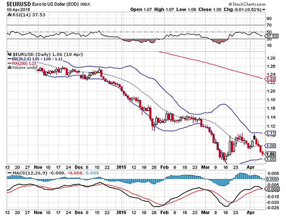The height and width of the screenshot is (216, 286).
Task: Click the Volume legend bar icon
Action: click(10, 67)
